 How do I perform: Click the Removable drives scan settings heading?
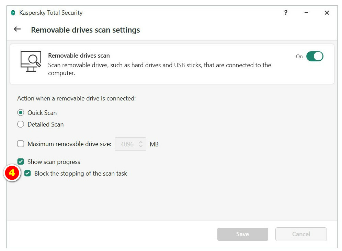point(85,30)
